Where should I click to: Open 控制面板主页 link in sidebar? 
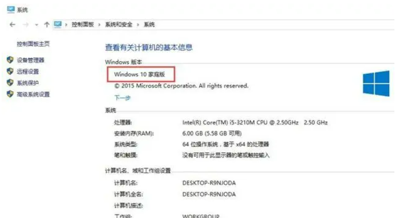tap(33, 44)
